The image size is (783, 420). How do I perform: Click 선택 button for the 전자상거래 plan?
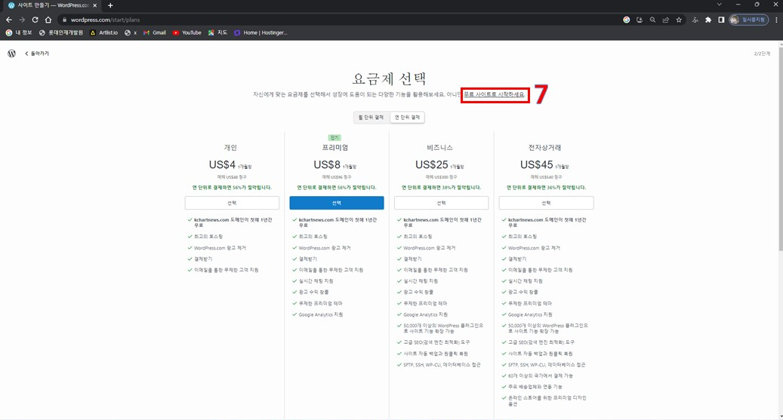click(547, 203)
